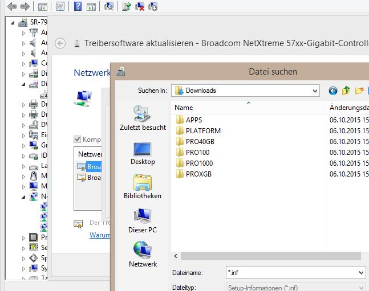Click the Forward arrow in Device Manager toolbar
The image size is (369, 291).
(25, 6)
